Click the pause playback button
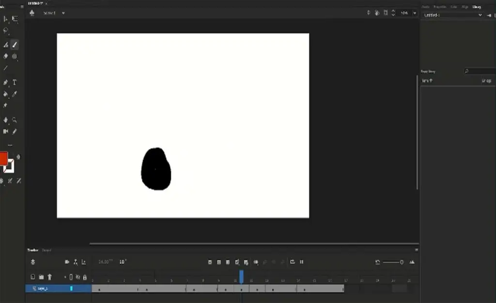Screen dimensions: 496x303 (301, 261)
